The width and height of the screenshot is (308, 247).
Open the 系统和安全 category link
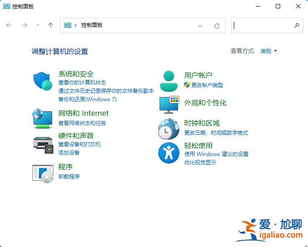point(76,74)
